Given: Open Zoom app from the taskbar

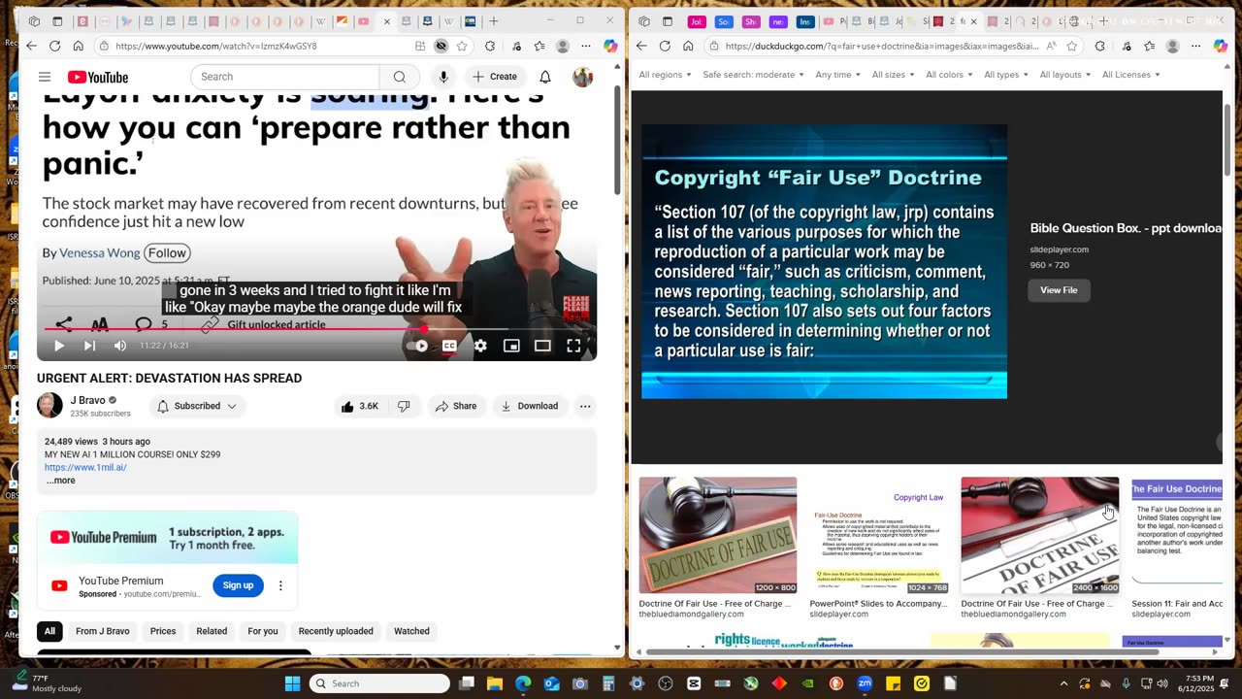Looking at the screenshot, I should pos(865,683).
